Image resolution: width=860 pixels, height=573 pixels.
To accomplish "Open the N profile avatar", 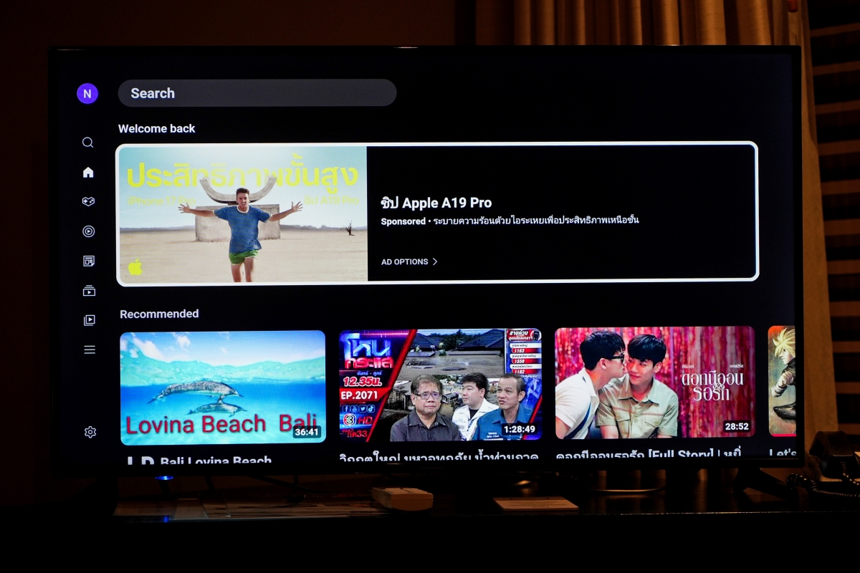I will tap(87, 93).
